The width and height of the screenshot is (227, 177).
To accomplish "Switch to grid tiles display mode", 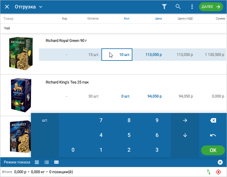I will pos(56,162).
